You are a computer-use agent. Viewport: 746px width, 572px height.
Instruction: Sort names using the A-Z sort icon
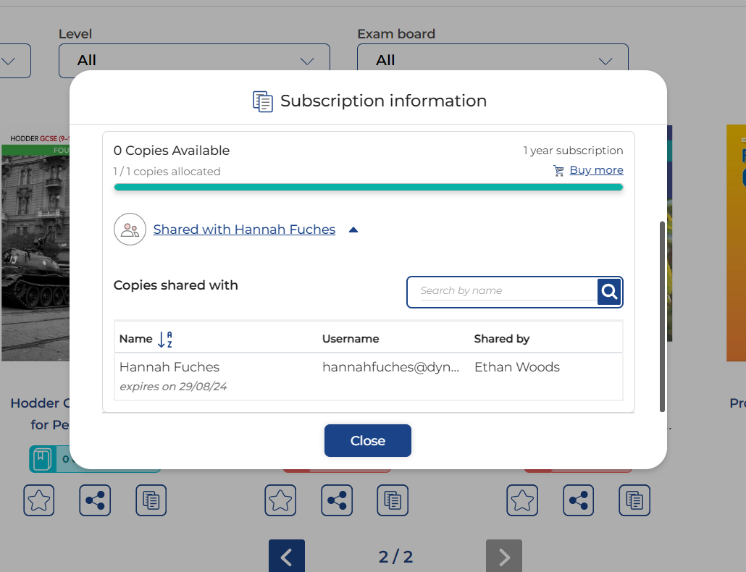tap(165, 339)
